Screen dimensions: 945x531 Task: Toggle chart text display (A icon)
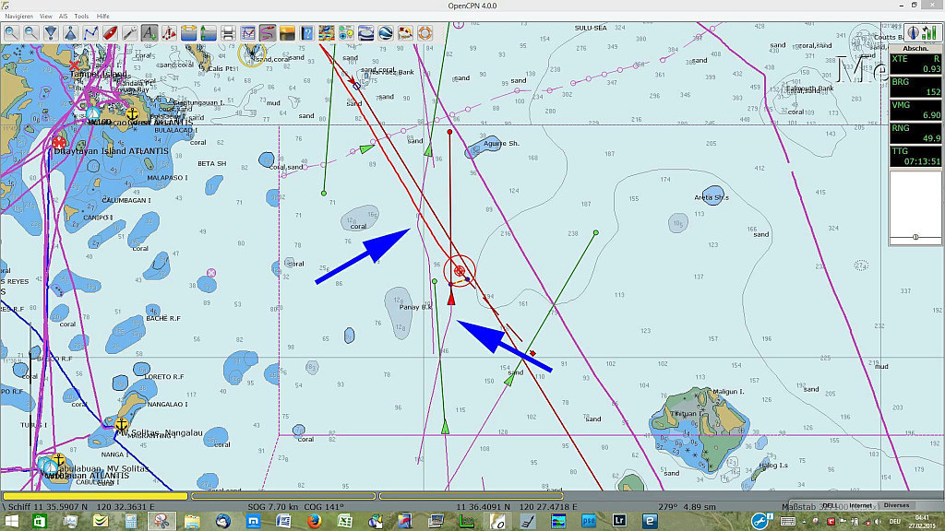(150, 33)
